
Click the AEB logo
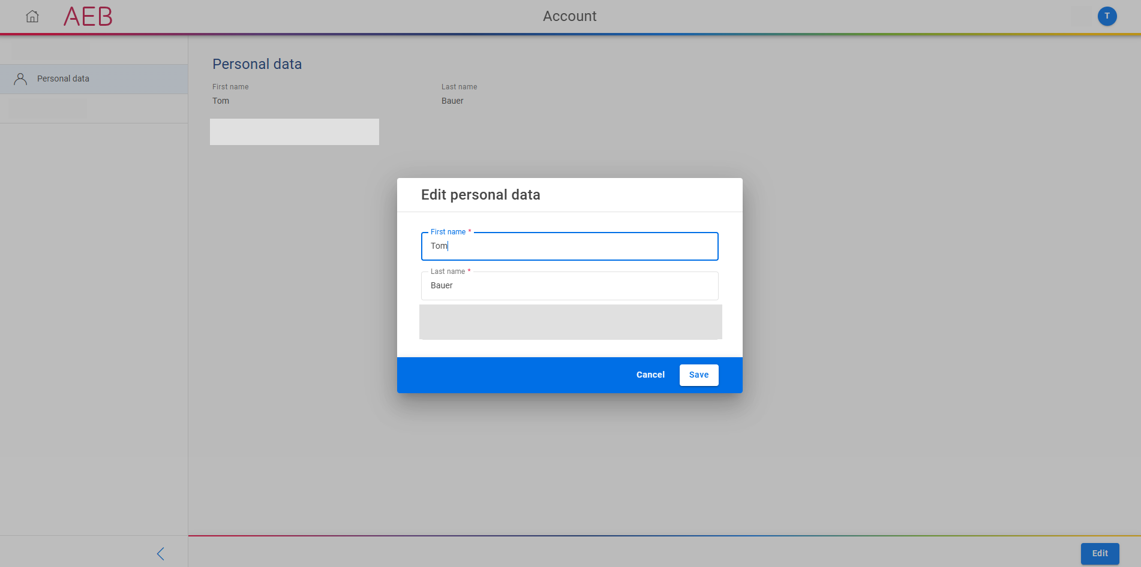pyautogui.click(x=88, y=17)
